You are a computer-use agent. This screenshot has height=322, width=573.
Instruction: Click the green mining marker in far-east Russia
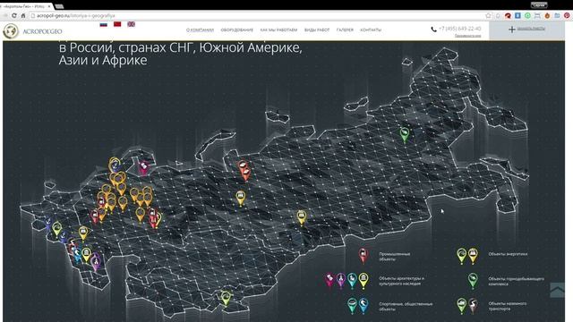pos(404,135)
